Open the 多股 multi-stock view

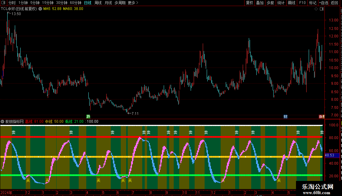click(270, 3)
